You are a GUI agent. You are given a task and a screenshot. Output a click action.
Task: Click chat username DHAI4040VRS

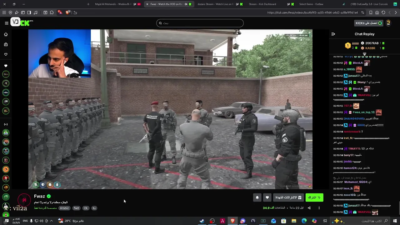(x=354, y=119)
